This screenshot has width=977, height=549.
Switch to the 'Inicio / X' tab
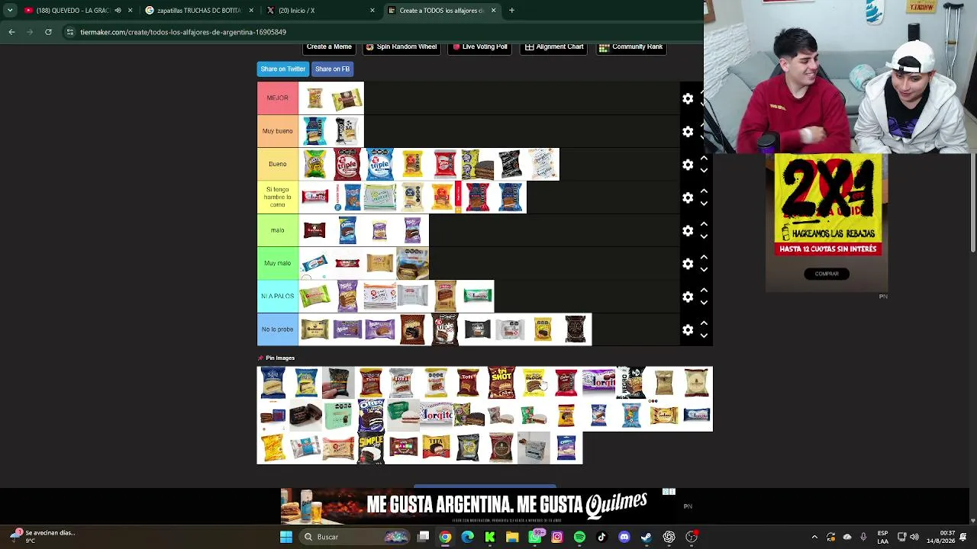321,11
